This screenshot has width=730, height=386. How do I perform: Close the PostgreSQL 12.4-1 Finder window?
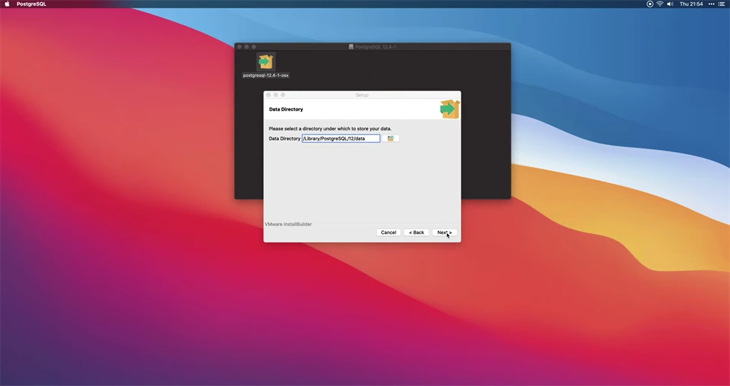pyautogui.click(x=240, y=46)
